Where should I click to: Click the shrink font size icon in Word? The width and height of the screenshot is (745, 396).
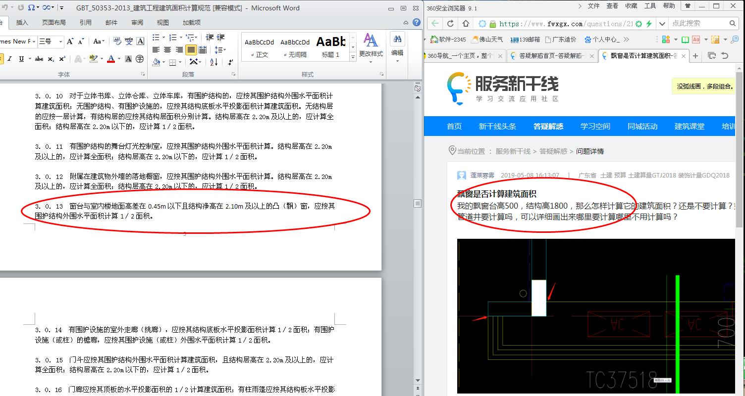point(81,41)
